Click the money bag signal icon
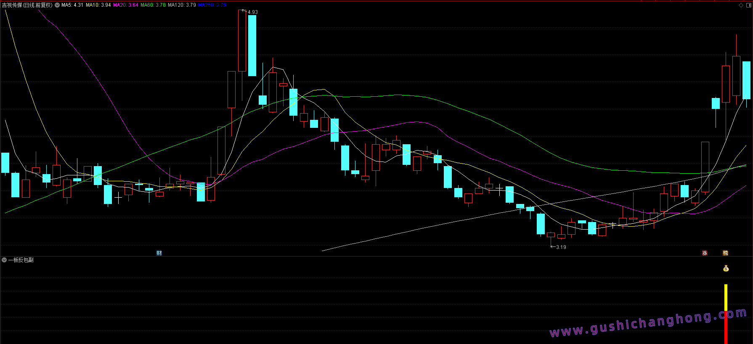Image resolution: width=753 pixels, height=344 pixels. pyautogui.click(x=726, y=268)
